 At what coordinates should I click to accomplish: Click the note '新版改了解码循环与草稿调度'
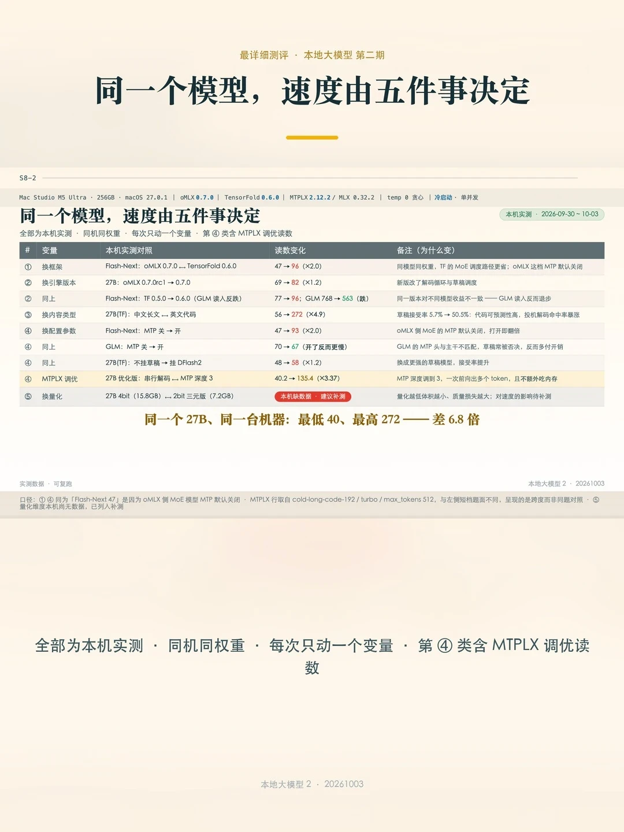pyautogui.click(x=437, y=283)
